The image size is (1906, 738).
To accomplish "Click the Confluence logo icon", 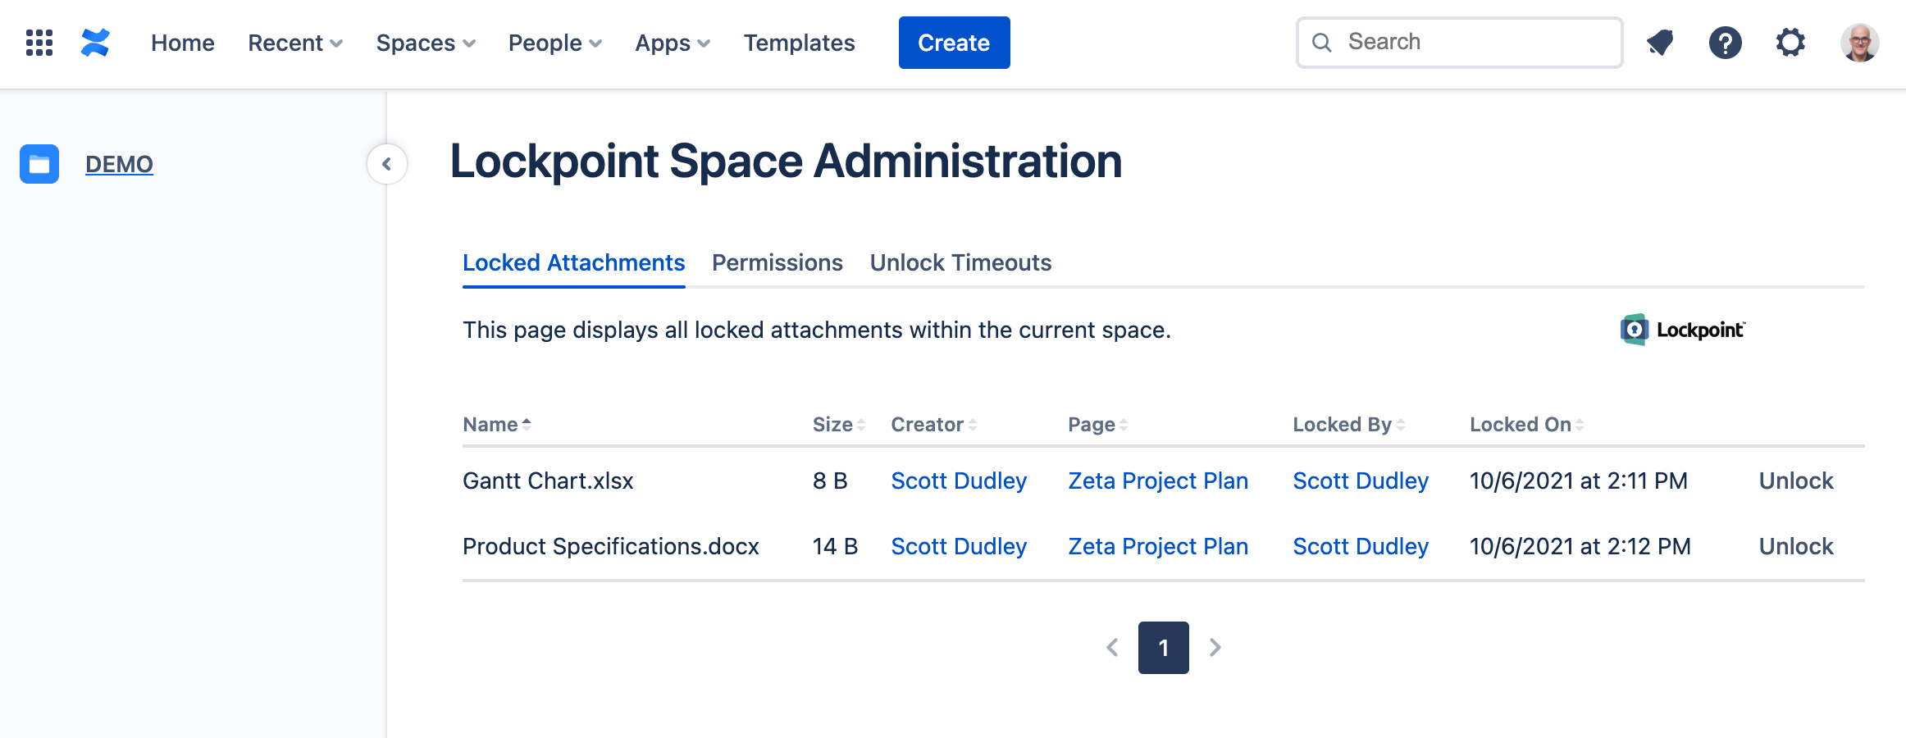I will point(95,43).
